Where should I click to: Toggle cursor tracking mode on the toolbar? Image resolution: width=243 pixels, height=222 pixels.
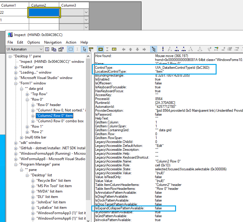tap(84, 50)
